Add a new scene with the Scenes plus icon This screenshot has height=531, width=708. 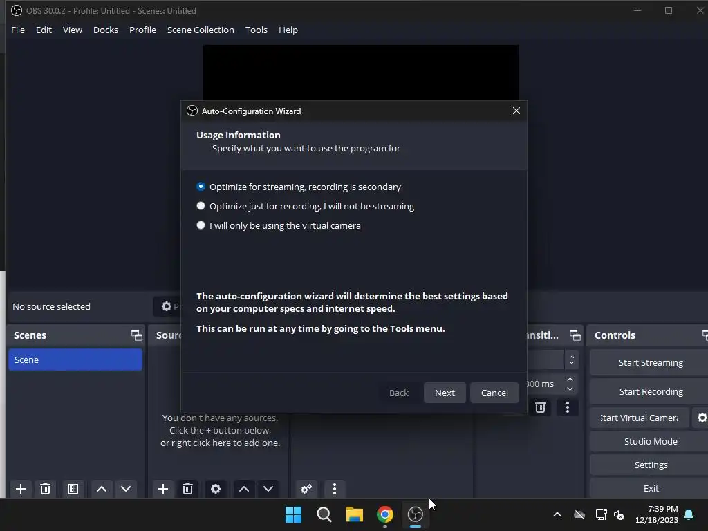tap(20, 489)
